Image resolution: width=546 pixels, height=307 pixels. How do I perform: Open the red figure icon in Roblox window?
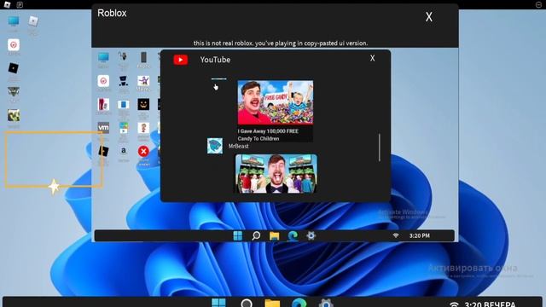tap(103, 104)
